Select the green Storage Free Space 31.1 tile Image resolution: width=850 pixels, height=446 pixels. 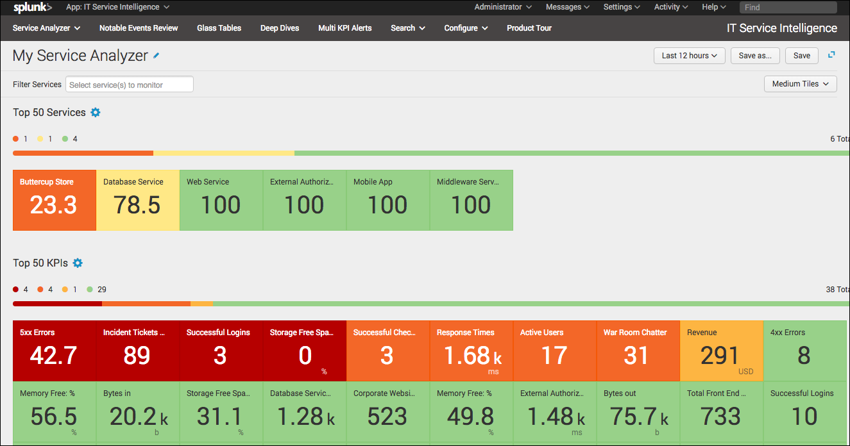click(x=221, y=411)
